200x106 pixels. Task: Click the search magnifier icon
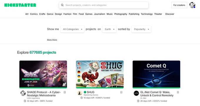[62, 5]
